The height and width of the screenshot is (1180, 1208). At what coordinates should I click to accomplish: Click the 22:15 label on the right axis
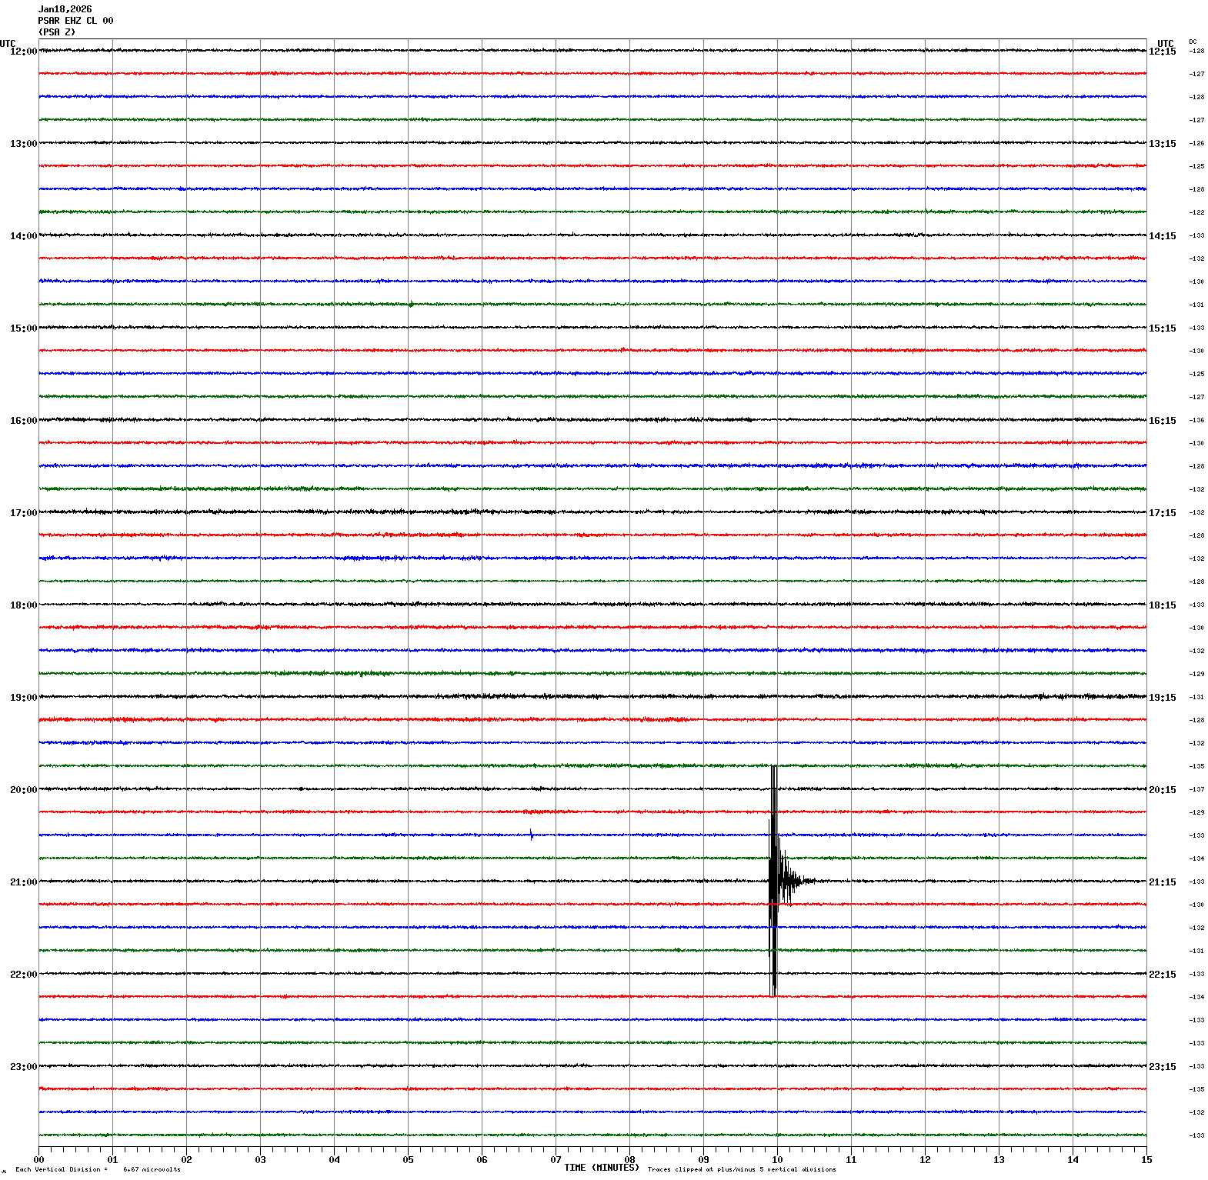pyautogui.click(x=1162, y=975)
